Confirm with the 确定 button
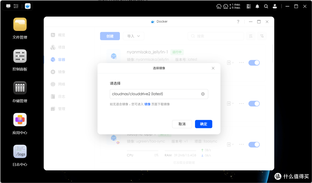 204,124
